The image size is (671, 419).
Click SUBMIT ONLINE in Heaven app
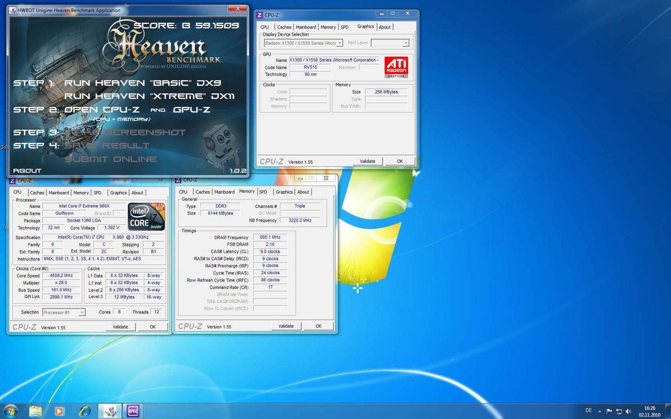(x=111, y=159)
